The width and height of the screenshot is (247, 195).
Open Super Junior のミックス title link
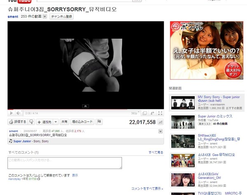pos(215,116)
